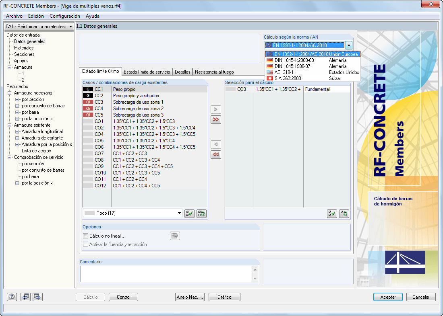
Task: Select Datos generales tree item
Action: coord(30,41)
